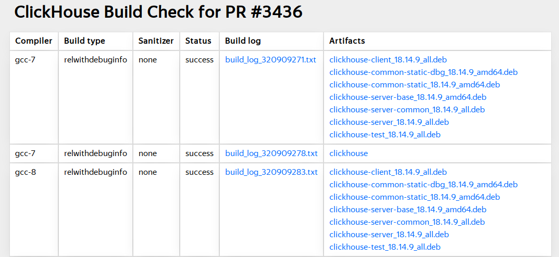The height and width of the screenshot is (257, 559).
Task: Download gcc-8 clickhouse-server-common package
Action: [x=407, y=222]
